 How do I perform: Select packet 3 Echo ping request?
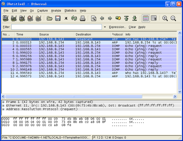point(89,46)
